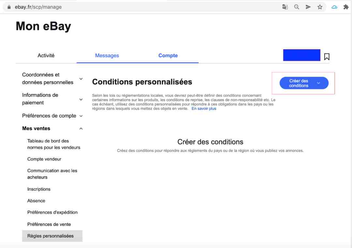Click the send arrow icon in address bar
This screenshot has width=352, height=248.
click(x=308, y=7)
